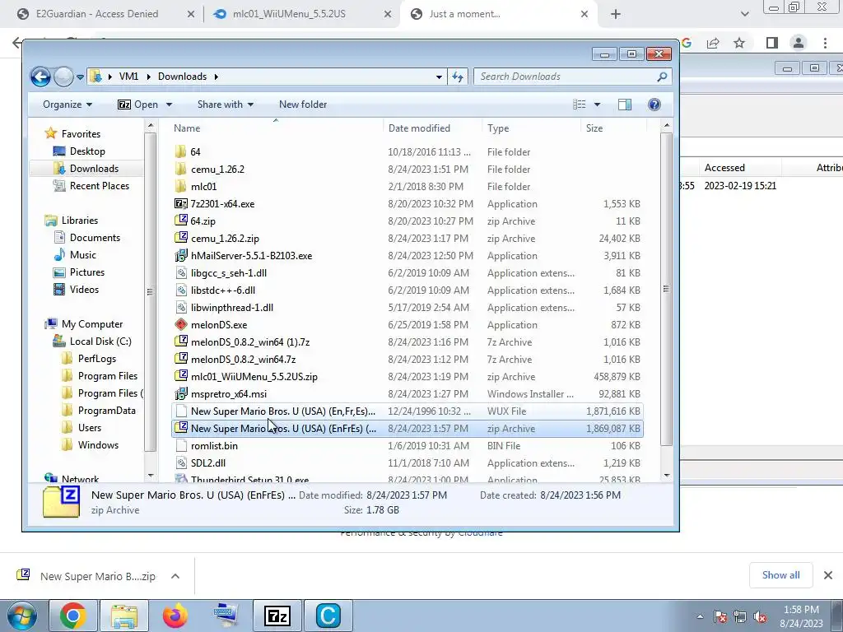Image resolution: width=843 pixels, height=632 pixels.
Task: Select hMailServer-5.5.1-B2103.exe installer icon
Action: (180, 256)
